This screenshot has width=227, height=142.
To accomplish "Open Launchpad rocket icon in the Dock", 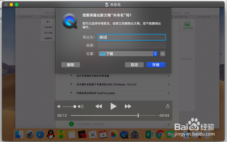I will point(30,134).
